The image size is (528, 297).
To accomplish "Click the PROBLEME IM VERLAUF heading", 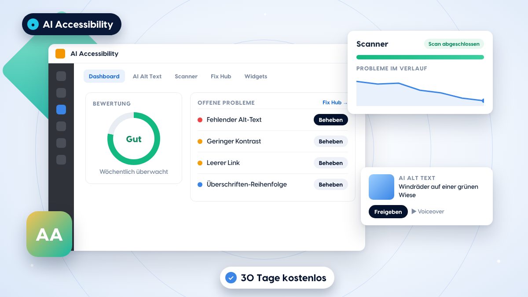I will (x=392, y=69).
